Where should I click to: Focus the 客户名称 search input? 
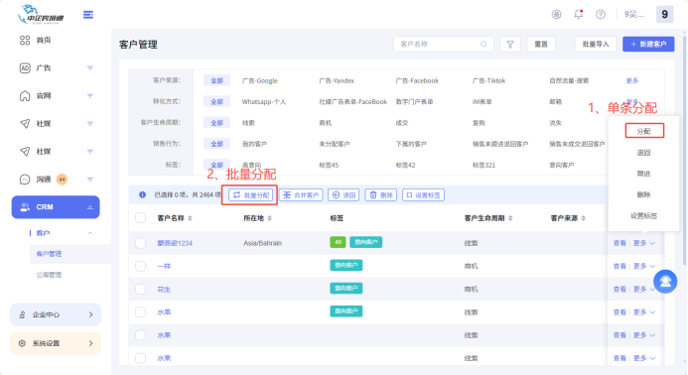click(x=443, y=44)
